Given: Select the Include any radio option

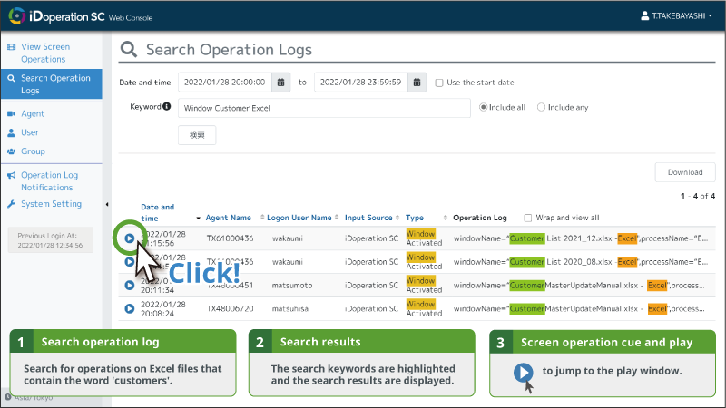Looking at the screenshot, I should coord(542,107).
